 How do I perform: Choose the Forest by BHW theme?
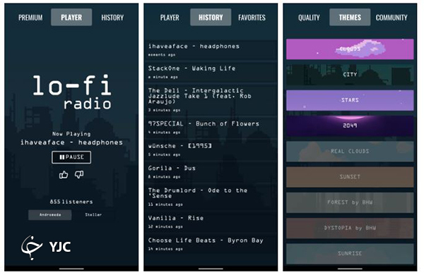(x=350, y=202)
